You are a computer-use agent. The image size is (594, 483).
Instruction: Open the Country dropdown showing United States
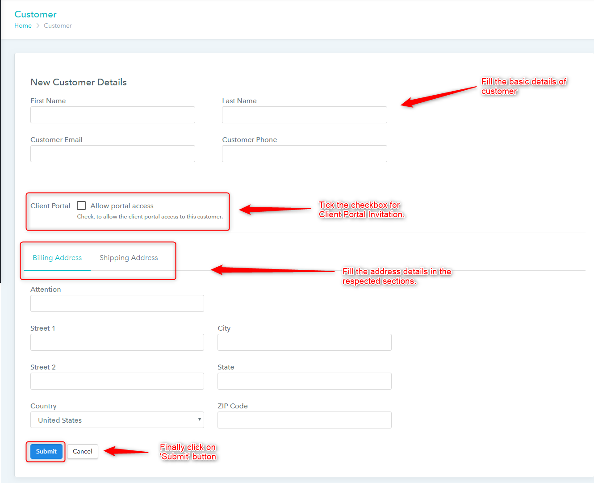pos(117,420)
